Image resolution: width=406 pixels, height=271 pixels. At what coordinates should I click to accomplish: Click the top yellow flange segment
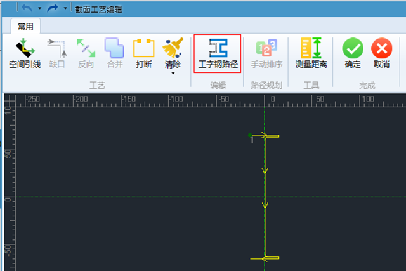pos(271,136)
